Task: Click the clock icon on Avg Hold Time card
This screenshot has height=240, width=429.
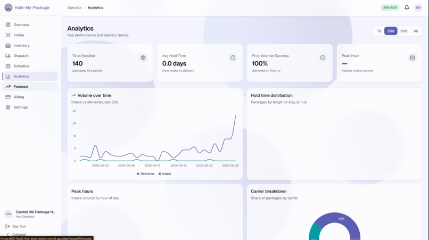Action: (233, 58)
